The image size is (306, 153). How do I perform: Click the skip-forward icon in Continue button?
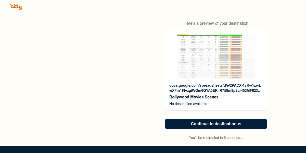(240, 124)
